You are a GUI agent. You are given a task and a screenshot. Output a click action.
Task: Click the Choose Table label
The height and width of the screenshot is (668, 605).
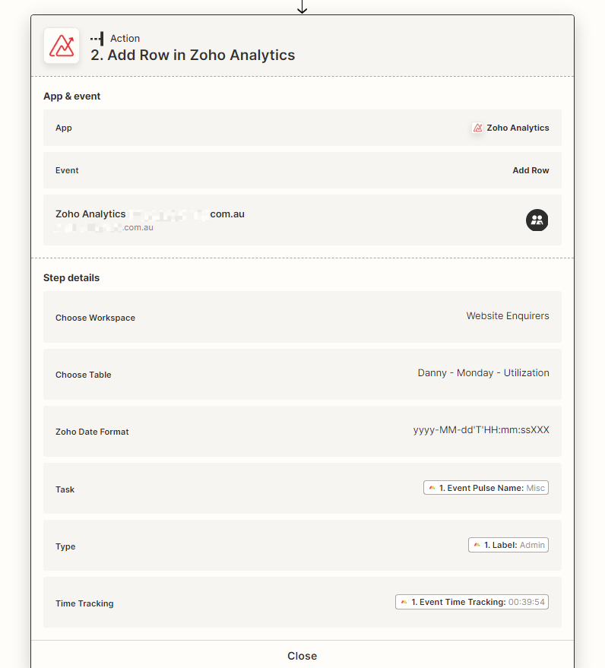coord(83,375)
